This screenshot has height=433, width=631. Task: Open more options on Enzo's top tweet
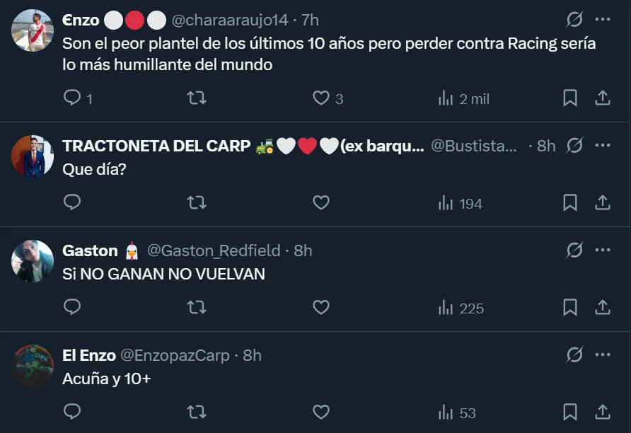[x=603, y=21]
